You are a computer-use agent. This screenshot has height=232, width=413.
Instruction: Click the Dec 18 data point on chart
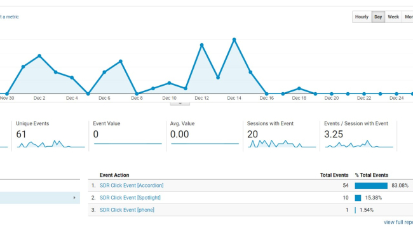point(299,88)
